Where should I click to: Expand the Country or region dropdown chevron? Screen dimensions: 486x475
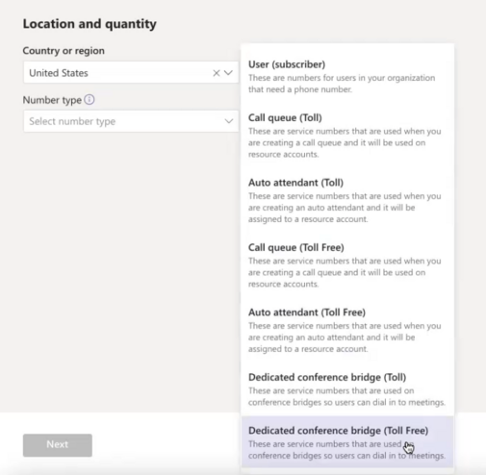(x=228, y=73)
